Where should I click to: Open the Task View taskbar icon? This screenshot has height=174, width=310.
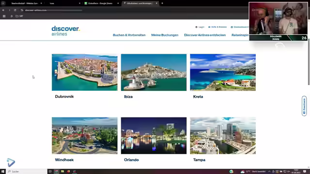click(x=50, y=172)
